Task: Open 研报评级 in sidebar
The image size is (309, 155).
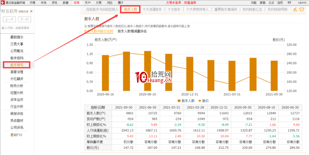Action: coord(17,114)
